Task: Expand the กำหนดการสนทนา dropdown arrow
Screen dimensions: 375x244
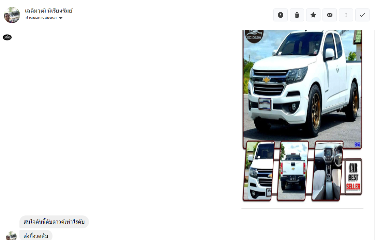Action: pos(61,18)
